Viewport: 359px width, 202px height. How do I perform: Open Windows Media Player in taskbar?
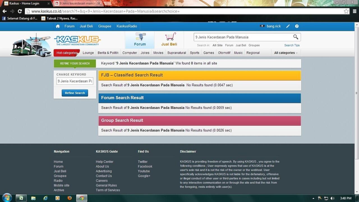pyautogui.click(x=57, y=198)
